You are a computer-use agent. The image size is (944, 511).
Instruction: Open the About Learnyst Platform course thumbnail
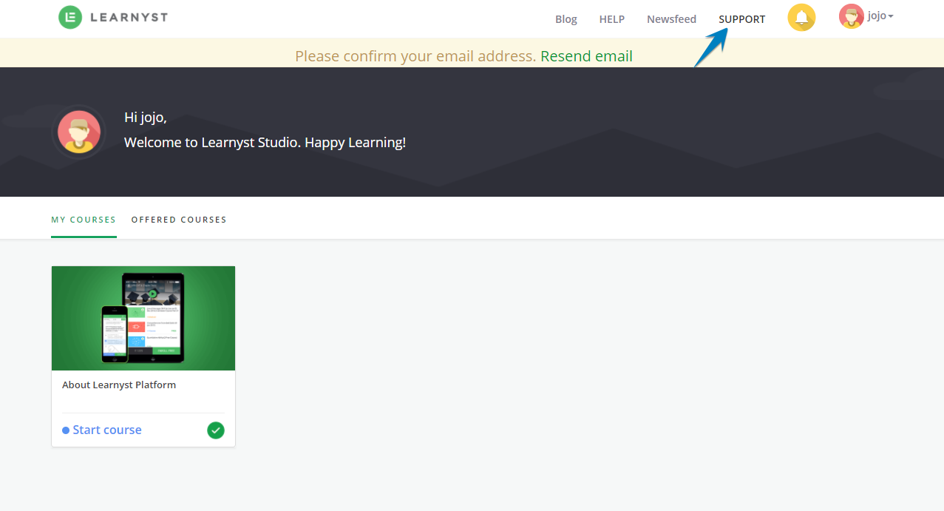point(143,318)
